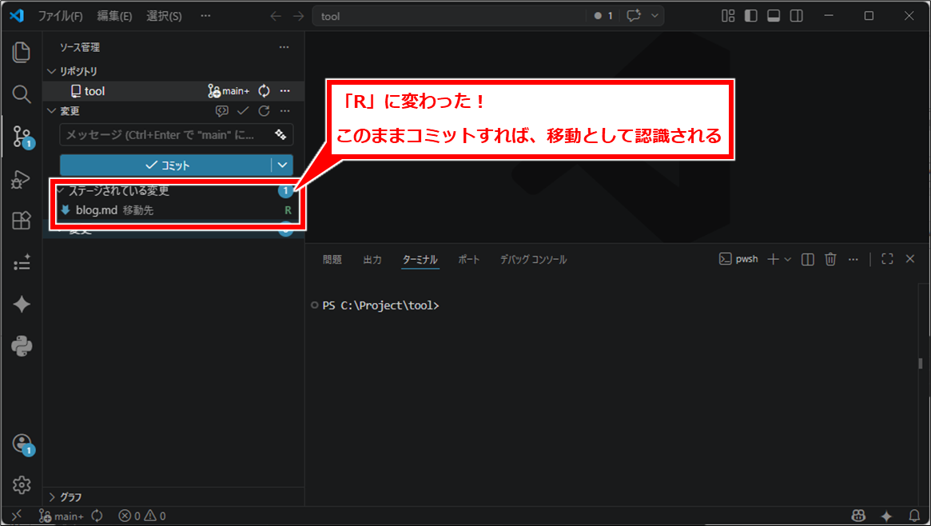Open the Explorer view in activity bar
The height and width of the screenshot is (526, 931).
point(22,53)
